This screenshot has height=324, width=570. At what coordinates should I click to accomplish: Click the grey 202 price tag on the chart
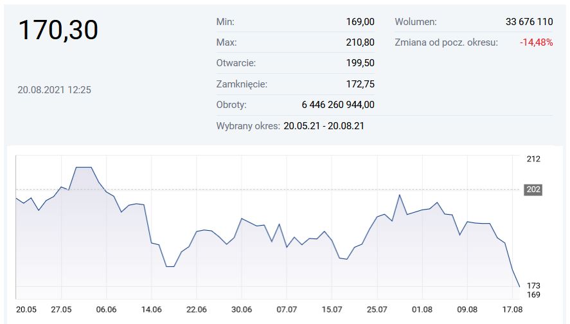534,190
